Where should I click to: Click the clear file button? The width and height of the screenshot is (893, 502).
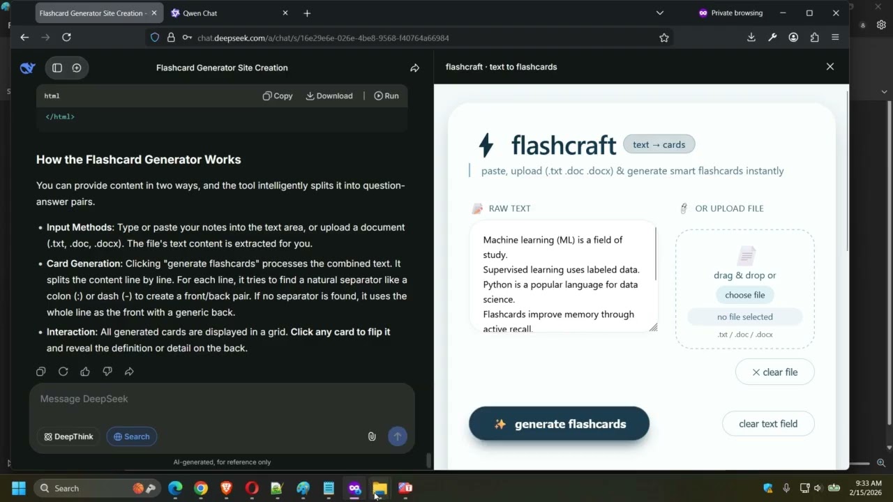tap(774, 372)
